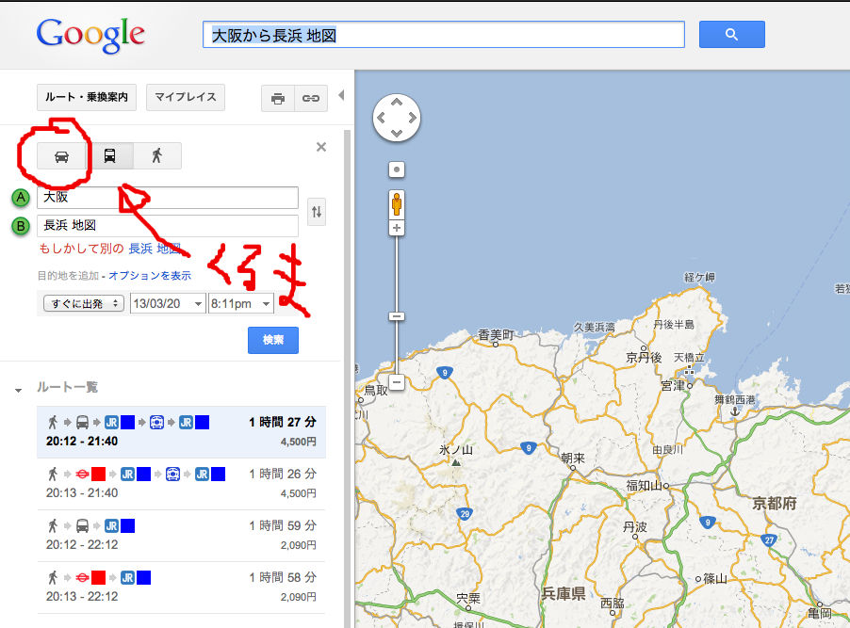Pan the map up arrow
Image resolution: width=850 pixels, height=628 pixels.
point(397,102)
